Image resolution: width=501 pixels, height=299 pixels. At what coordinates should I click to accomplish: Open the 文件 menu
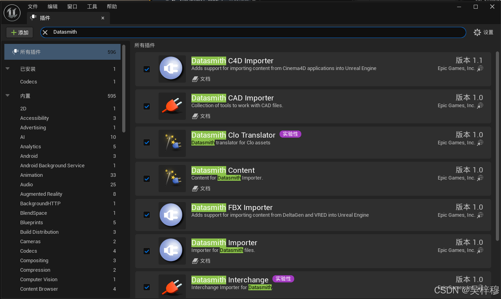click(x=33, y=7)
